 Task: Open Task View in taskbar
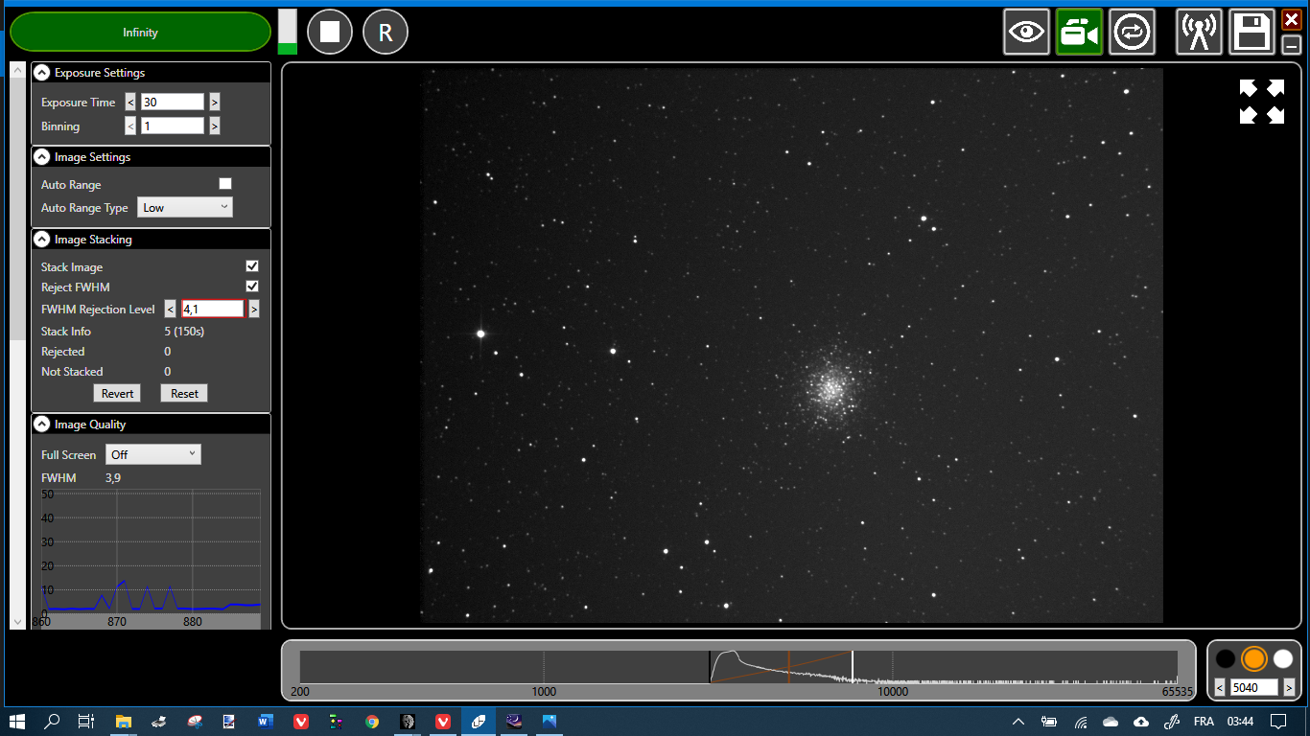[85, 721]
